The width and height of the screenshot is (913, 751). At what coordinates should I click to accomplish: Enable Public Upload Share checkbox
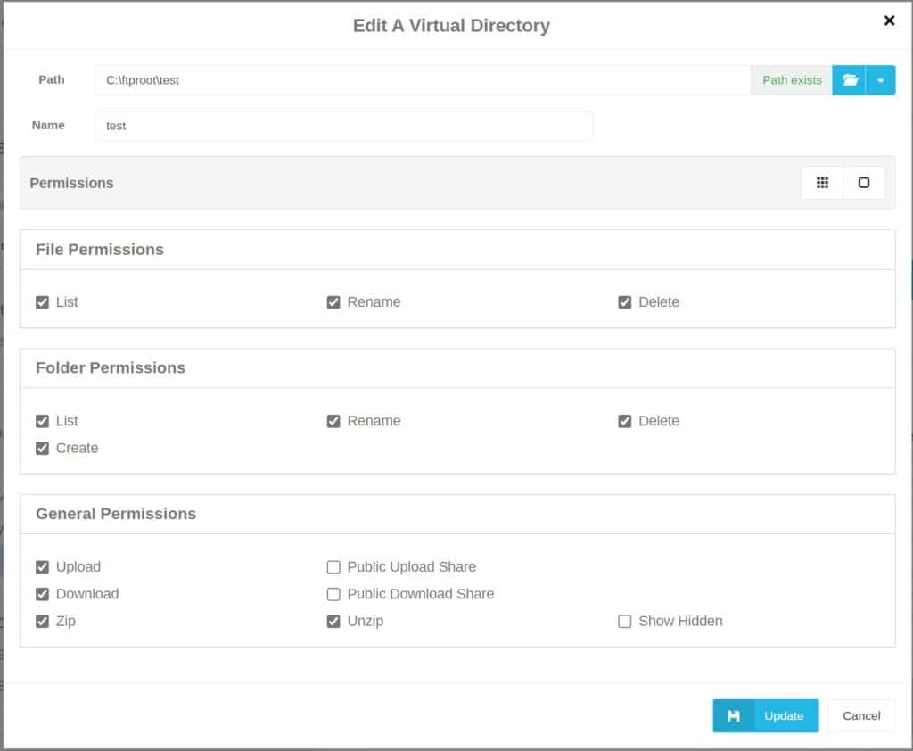[333, 567]
